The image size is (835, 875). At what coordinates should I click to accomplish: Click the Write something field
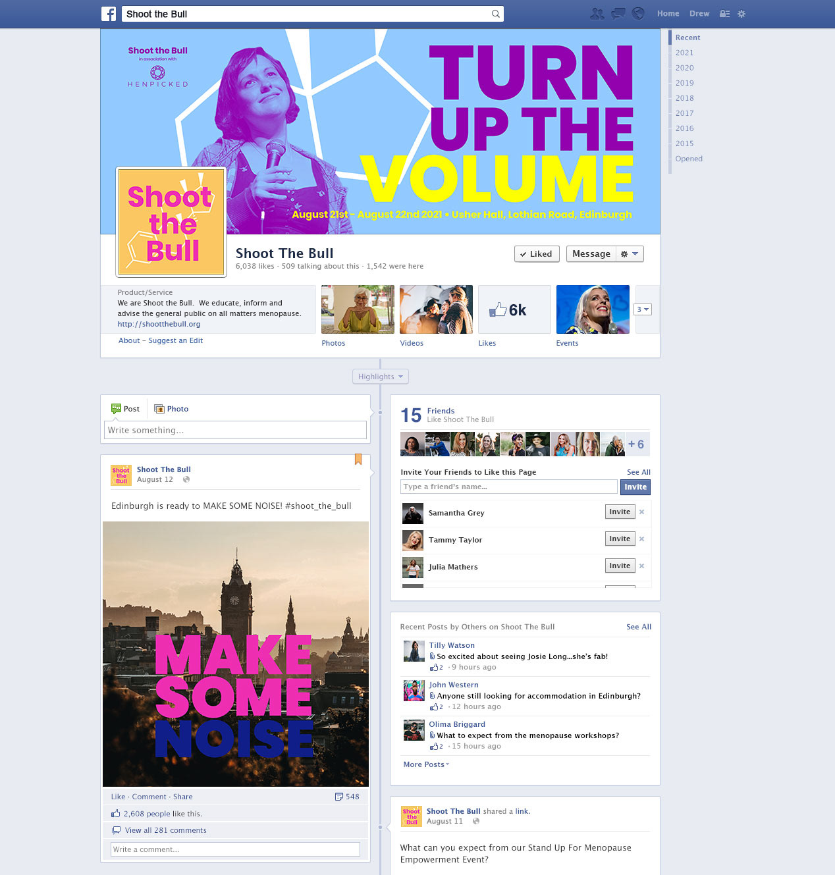[236, 430]
